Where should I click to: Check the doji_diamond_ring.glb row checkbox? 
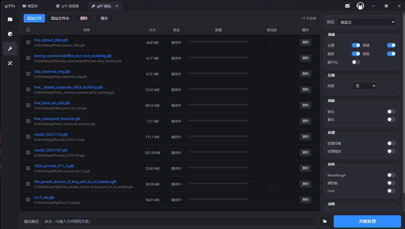click(28, 74)
